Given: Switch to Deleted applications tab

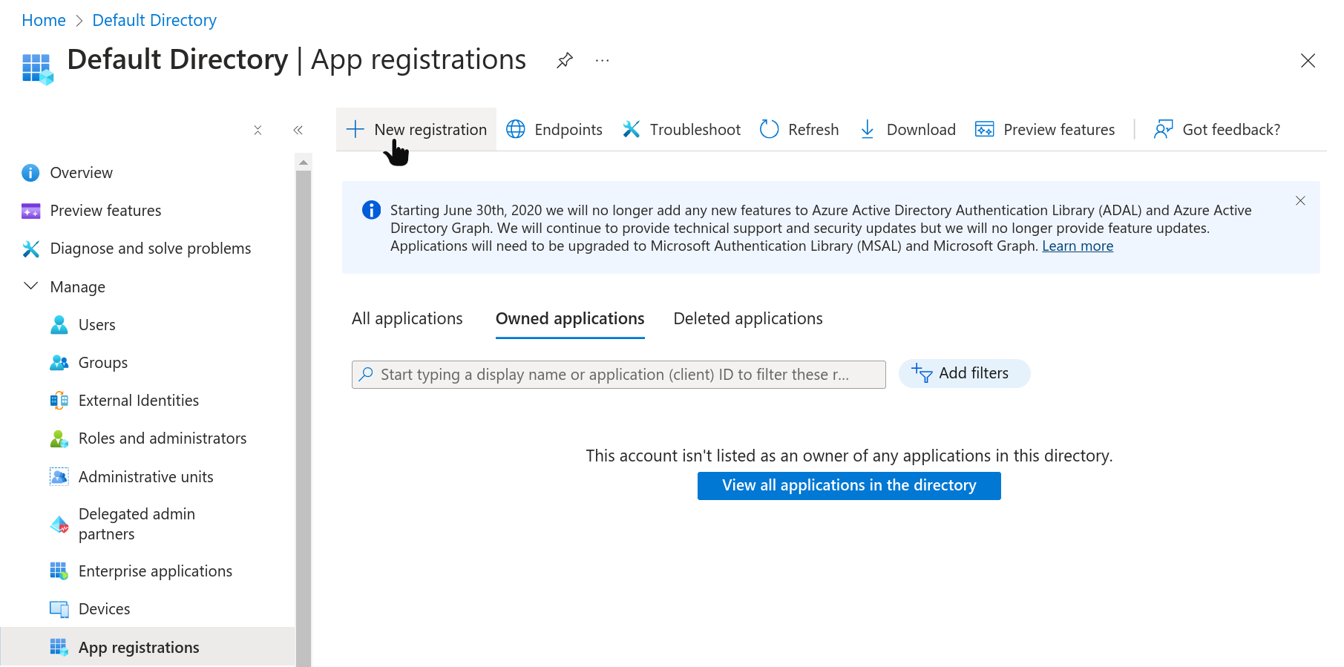Looking at the screenshot, I should coord(747,318).
